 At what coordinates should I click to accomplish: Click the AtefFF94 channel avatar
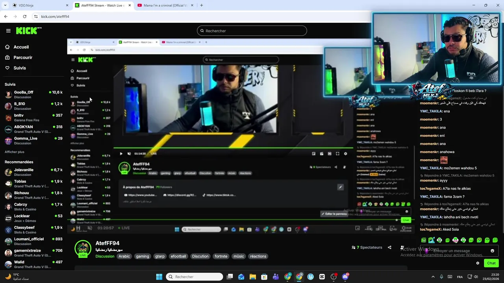[x=83, y=249]
